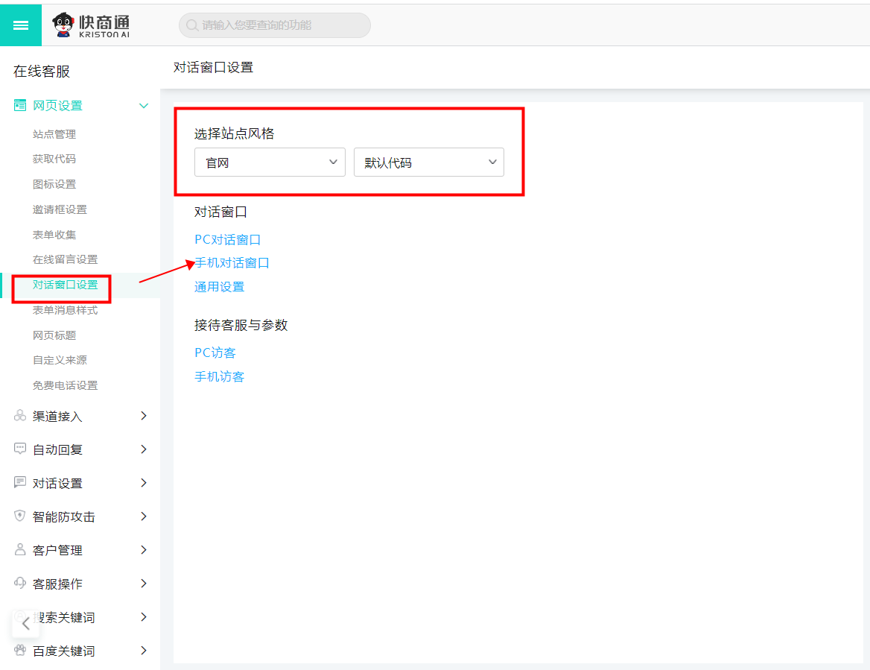Open the 官网 site dropdown
870x670 pixels.
(270, 162)
